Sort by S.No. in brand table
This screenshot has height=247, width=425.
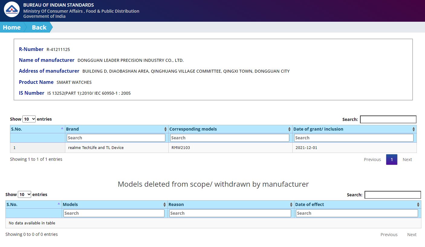tap(37, 129)
